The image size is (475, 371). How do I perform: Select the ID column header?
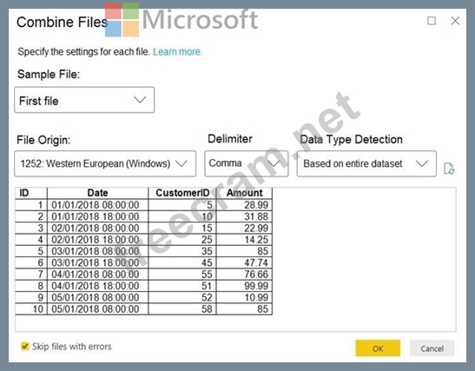click(x=31, y=193)
